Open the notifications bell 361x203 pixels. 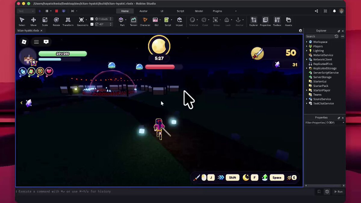[x=334, y=11]
